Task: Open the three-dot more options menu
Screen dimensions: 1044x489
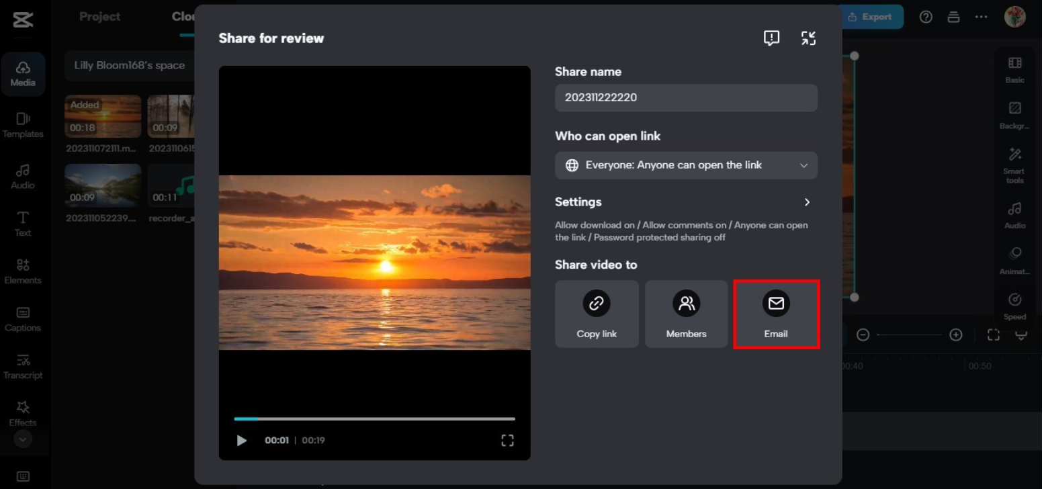Action: tap(981, 17)
